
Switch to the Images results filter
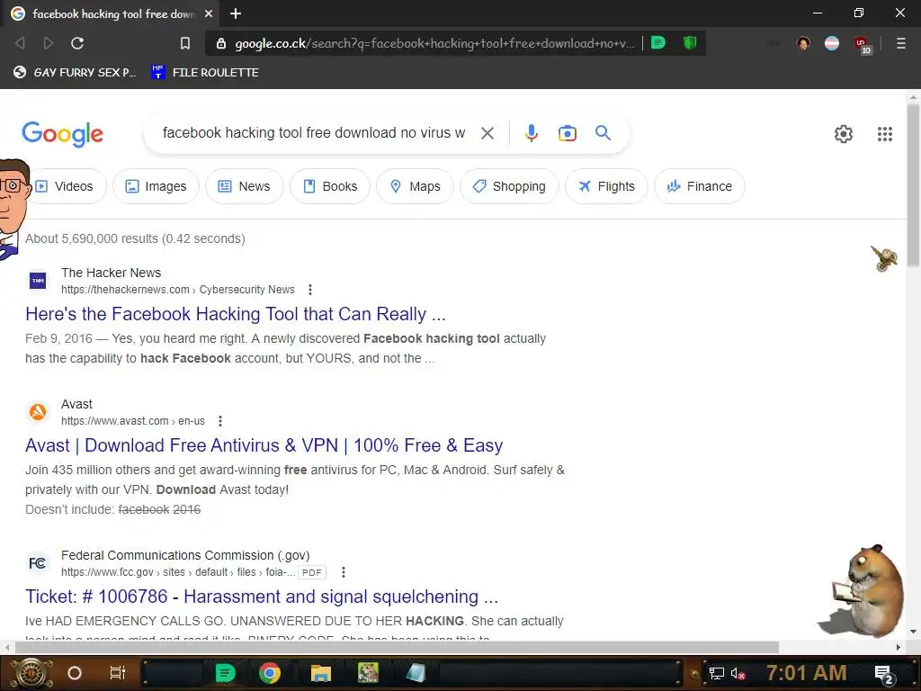point(156,186)
